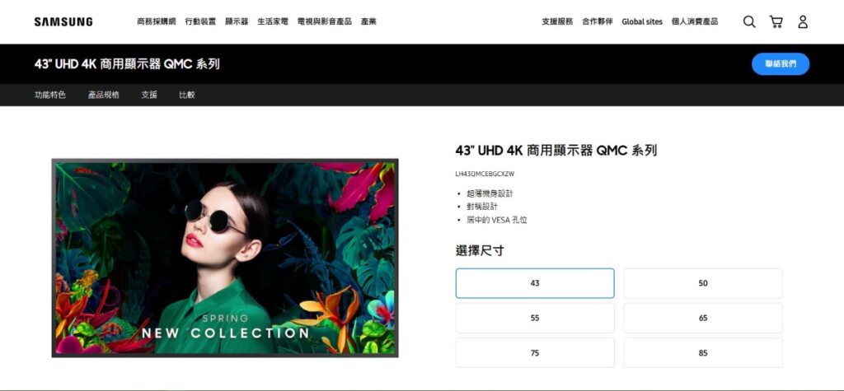Image resolution: width=844 pixels, height=391 pixels.
Task: Open the Global sites link
Action: 641,21
